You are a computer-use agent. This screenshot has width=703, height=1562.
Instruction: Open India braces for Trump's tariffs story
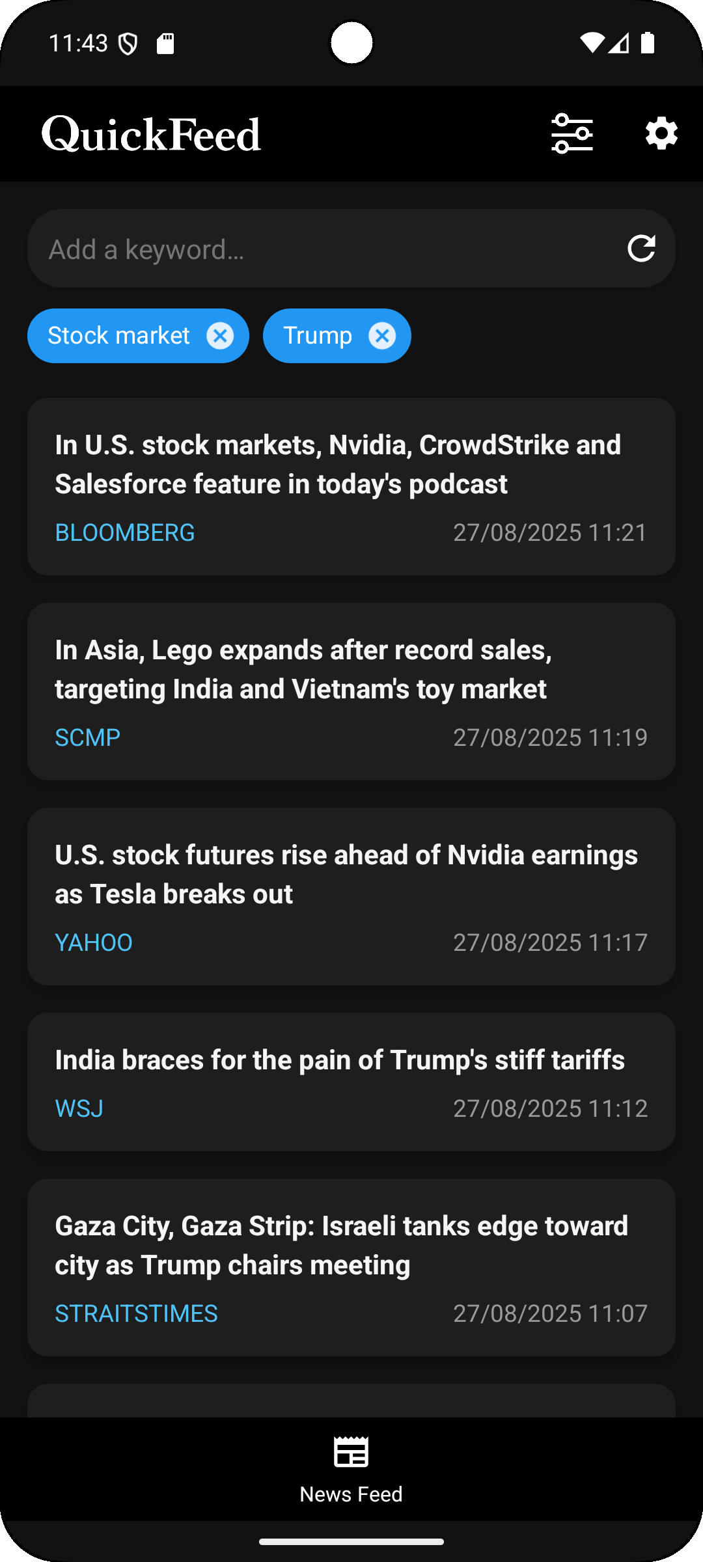[340, 1060]
